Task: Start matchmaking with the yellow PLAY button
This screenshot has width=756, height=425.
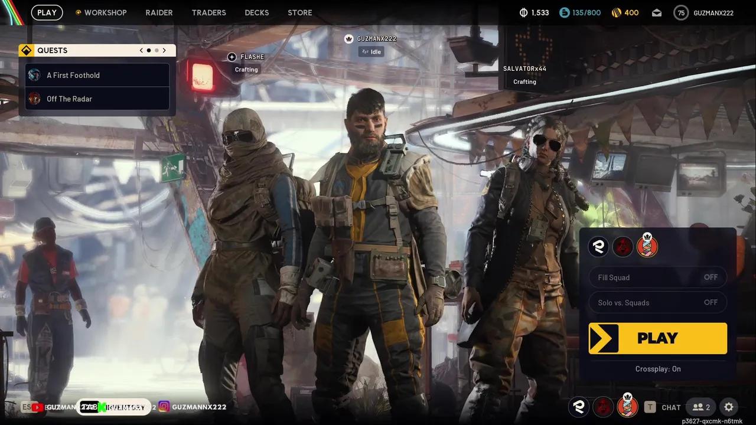Action: tap(658, 338)
